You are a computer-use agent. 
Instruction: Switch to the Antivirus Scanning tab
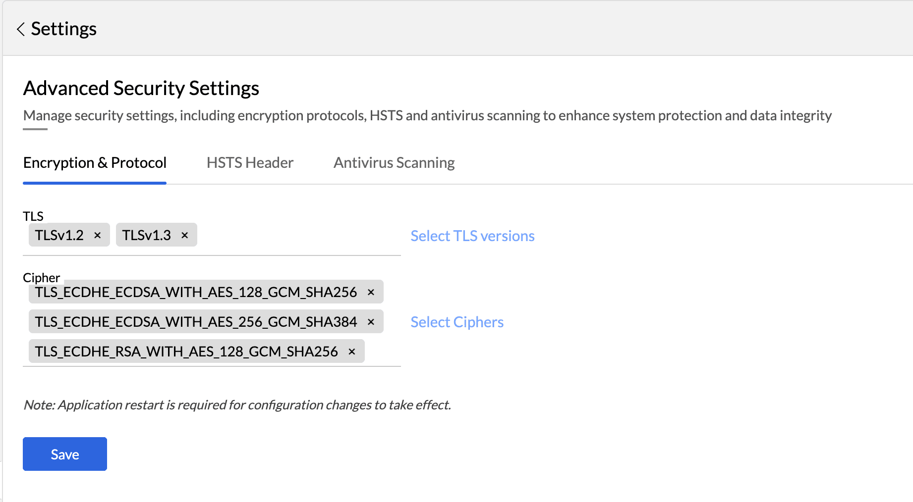coord(394,163)
